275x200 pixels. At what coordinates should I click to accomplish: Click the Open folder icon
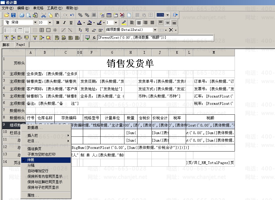tap(6, 15)
